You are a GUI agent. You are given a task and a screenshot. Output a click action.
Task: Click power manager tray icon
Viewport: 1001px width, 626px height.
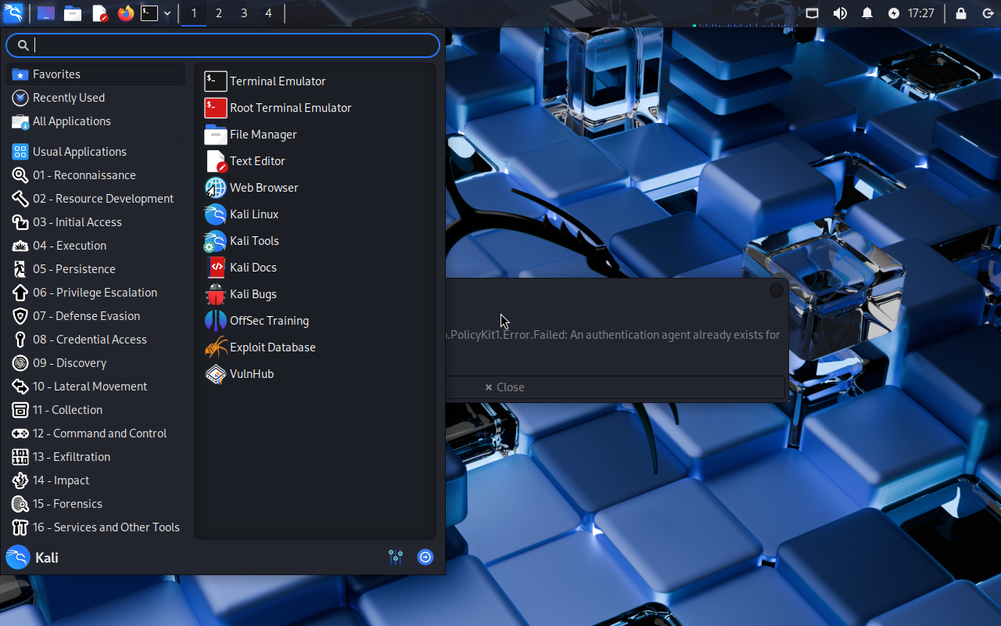[894, 13]
